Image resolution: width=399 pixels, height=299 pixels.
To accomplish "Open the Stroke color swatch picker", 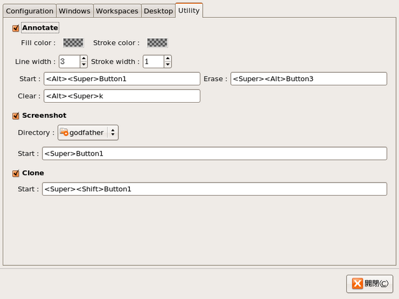I will pos(157,42).
